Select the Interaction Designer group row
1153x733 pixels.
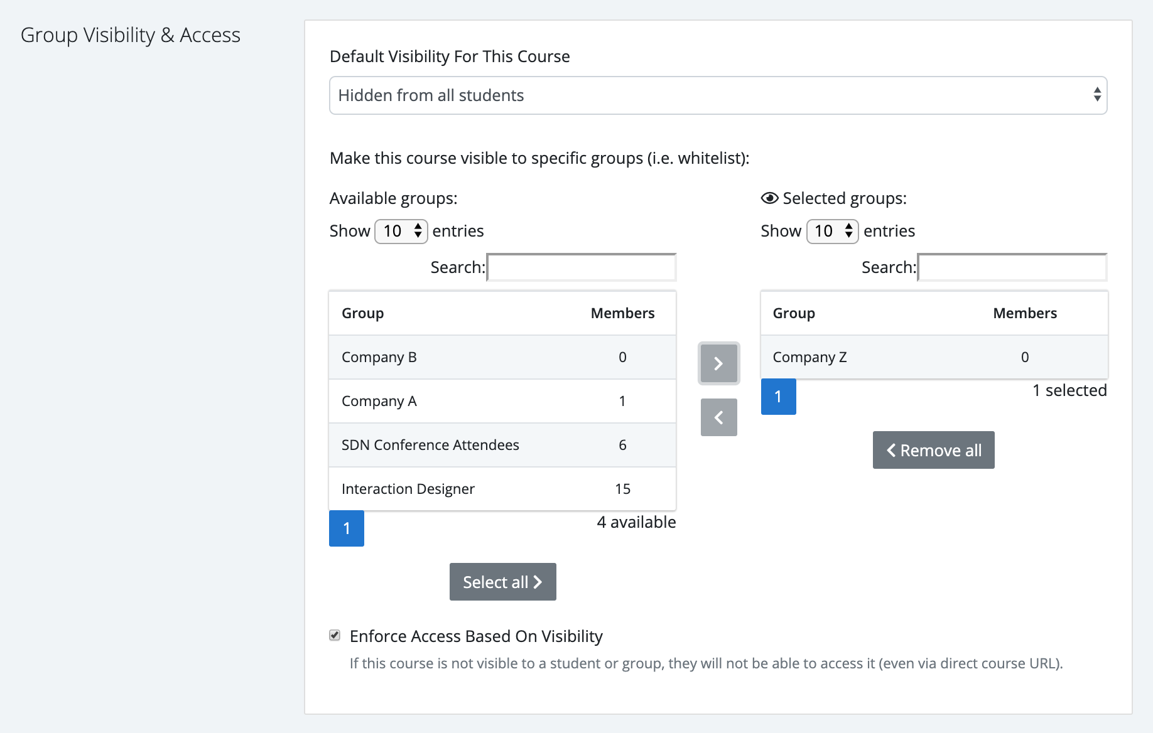click(x=502, y=489)
